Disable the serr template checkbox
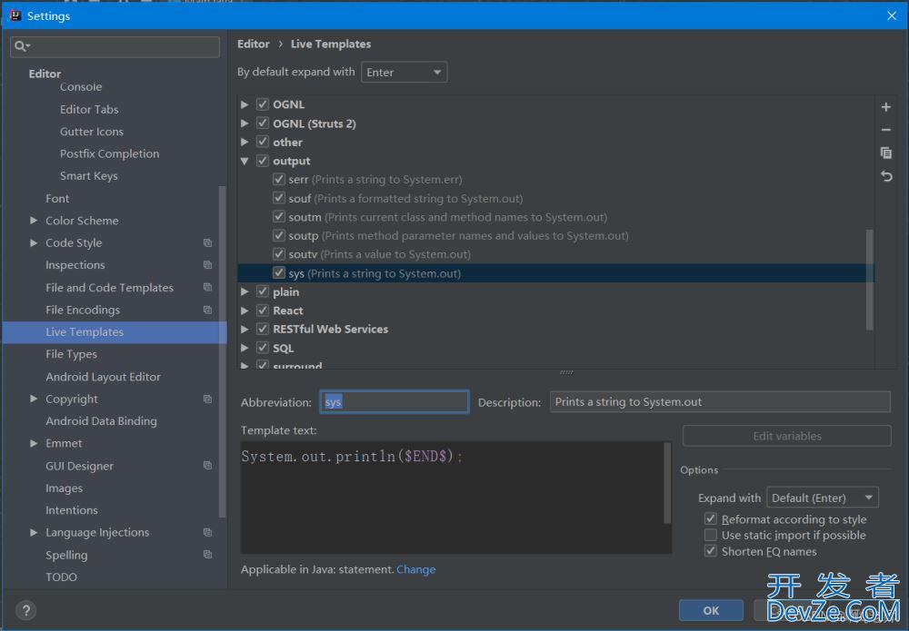 click(x=279, y=179)
